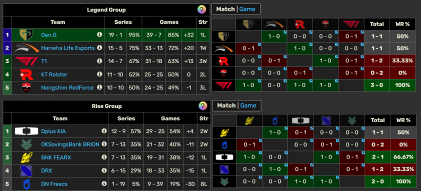Open Dplus KIA team page link

coord(53,131)
